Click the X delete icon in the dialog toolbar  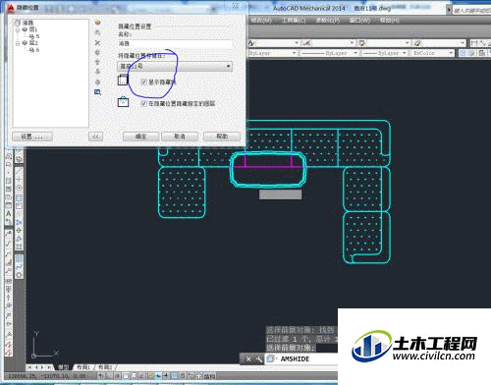pyautogui.click(x=97, y=42)
